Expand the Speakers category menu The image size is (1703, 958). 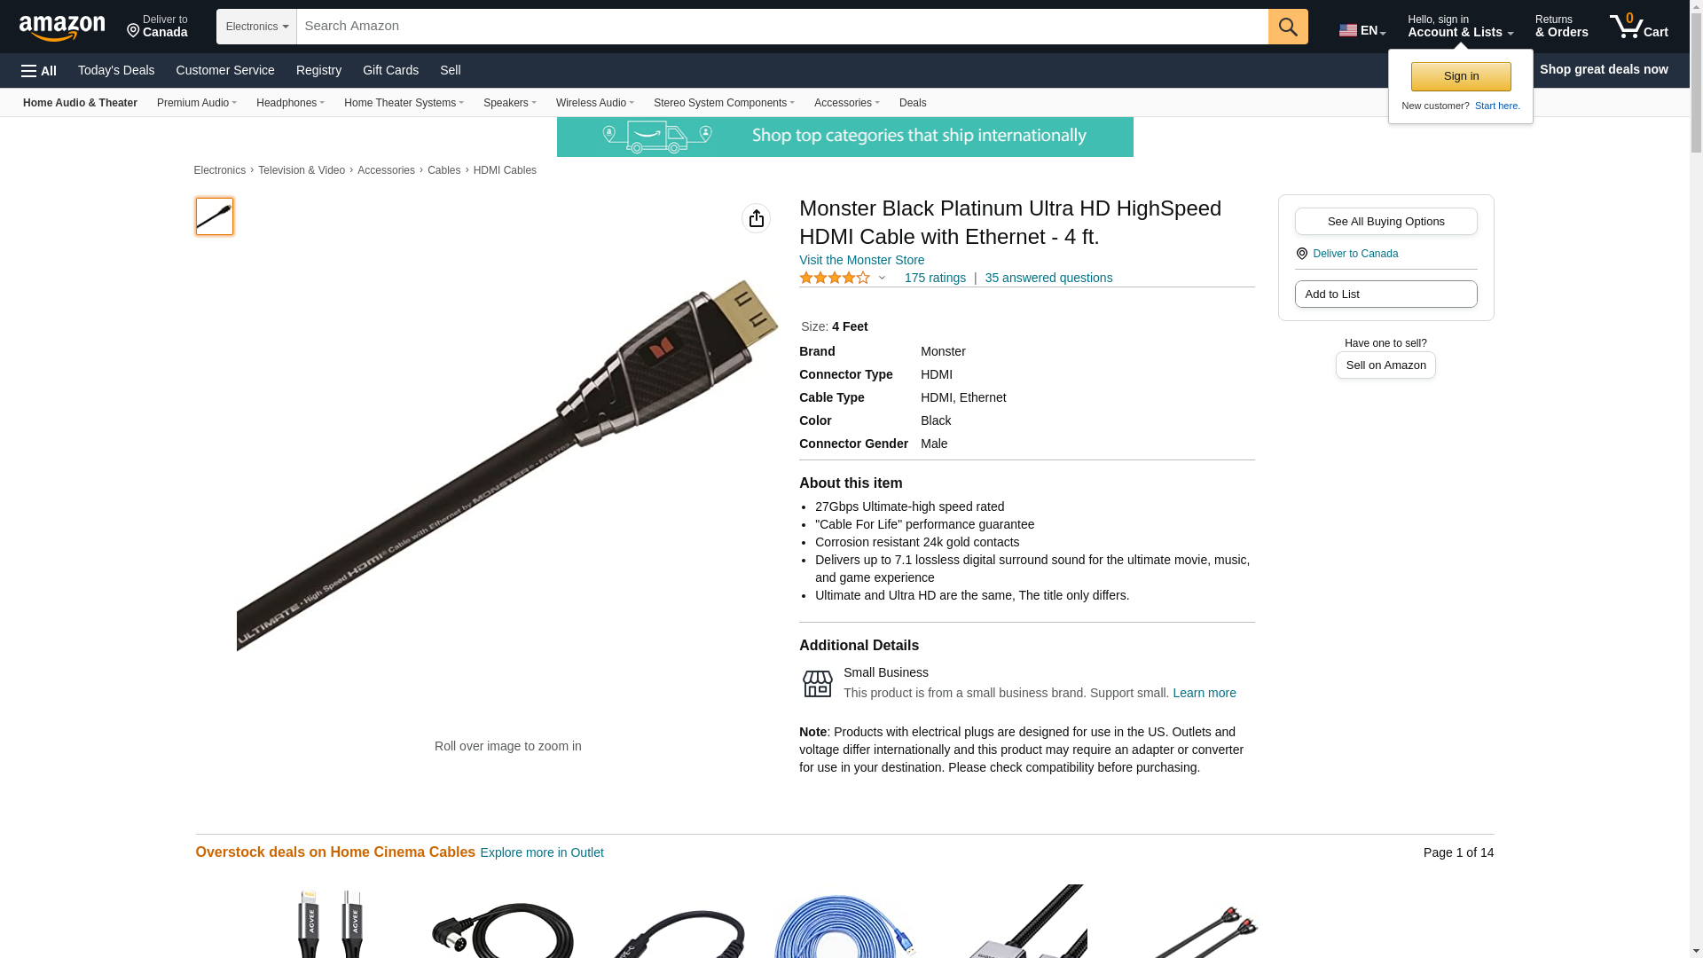(x=509, y=103)
